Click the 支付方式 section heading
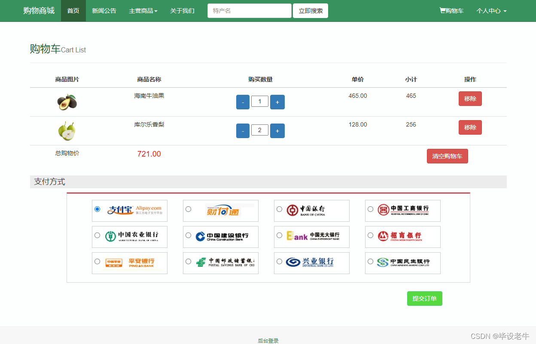Image resolution: width=536 pixels, height=344 pixels. coord(50,182)
